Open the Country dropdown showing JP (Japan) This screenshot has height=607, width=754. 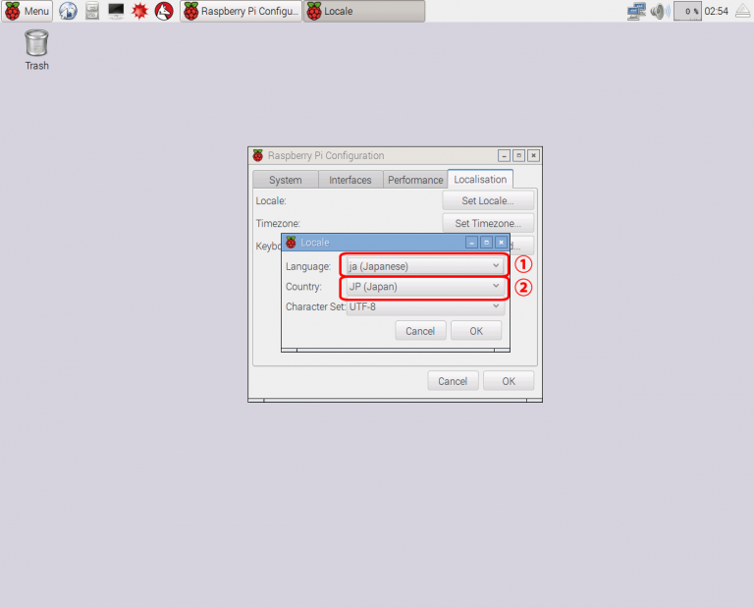pyautogui.click(x=425, y=287)
